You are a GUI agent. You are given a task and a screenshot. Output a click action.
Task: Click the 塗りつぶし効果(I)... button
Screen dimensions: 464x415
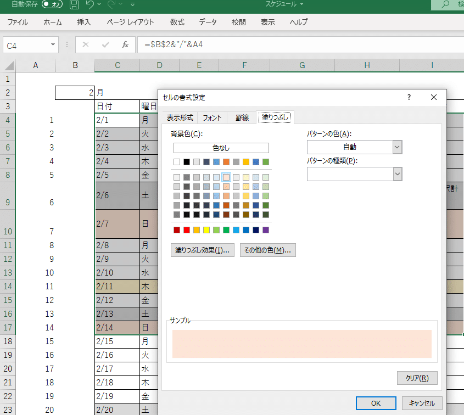coord(203,250)
